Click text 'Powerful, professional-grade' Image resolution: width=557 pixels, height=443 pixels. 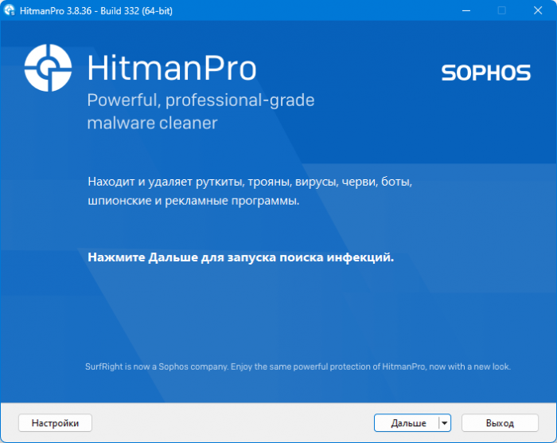[x=201, y=100]
